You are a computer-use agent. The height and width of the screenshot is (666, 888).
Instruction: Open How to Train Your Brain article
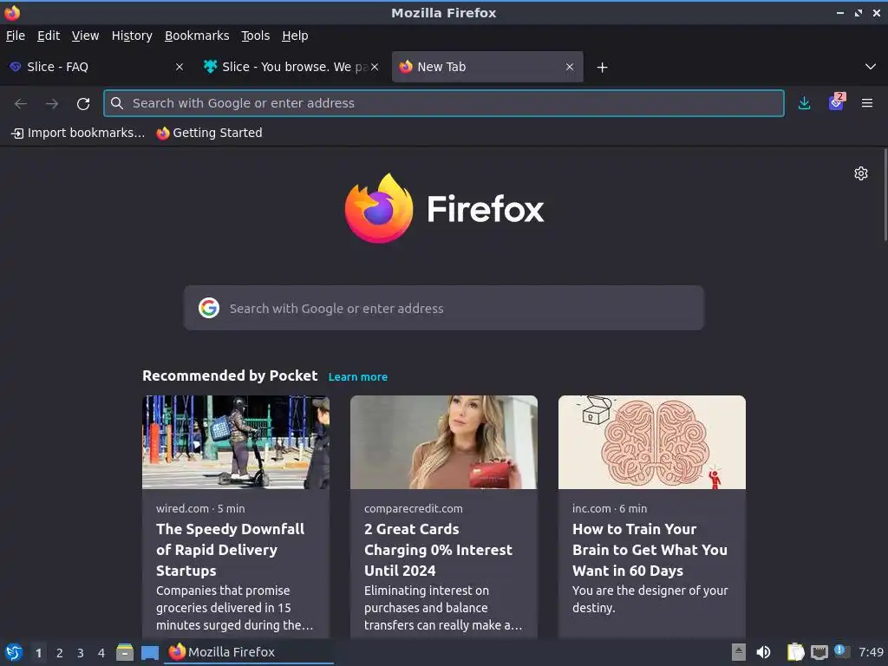coord(650,550)
